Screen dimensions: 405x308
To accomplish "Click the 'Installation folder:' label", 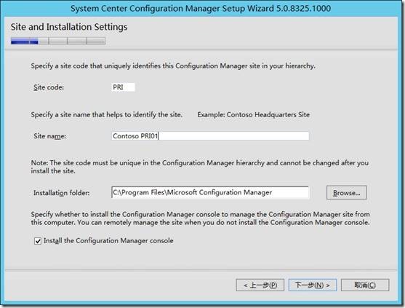I will 62,193.
